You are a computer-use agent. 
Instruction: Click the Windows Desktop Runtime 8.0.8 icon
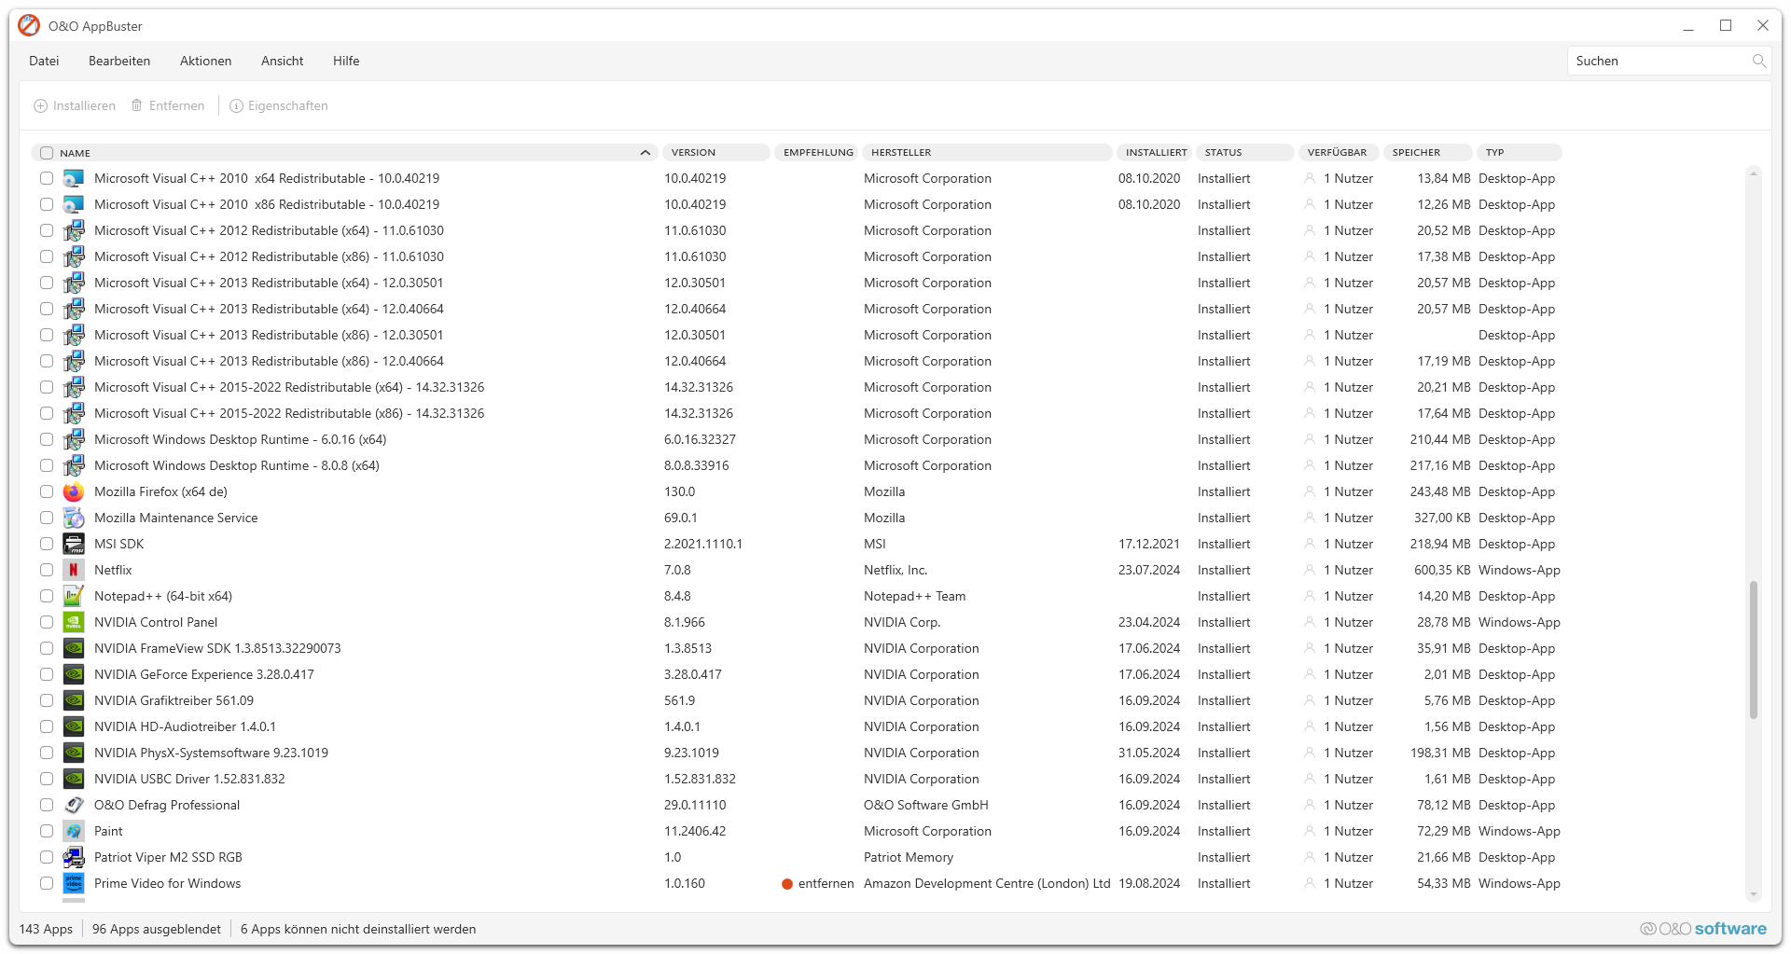pos(74,465)
